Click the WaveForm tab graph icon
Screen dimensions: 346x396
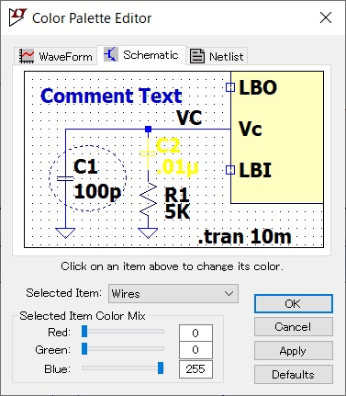[27, 56]
